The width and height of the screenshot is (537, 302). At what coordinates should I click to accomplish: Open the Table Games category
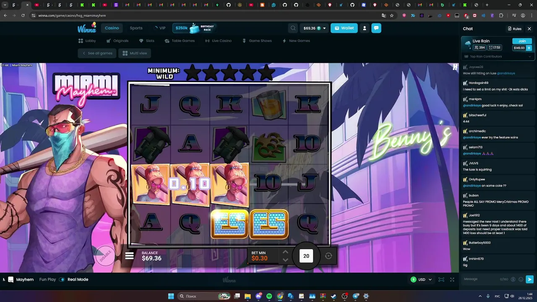pyautogui.click(x=180, y=41)
